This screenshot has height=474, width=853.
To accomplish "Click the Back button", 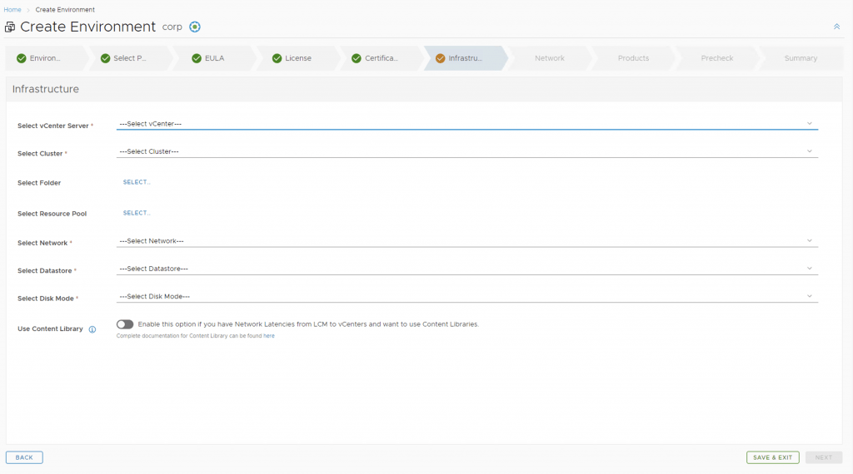I will point(24,457).
